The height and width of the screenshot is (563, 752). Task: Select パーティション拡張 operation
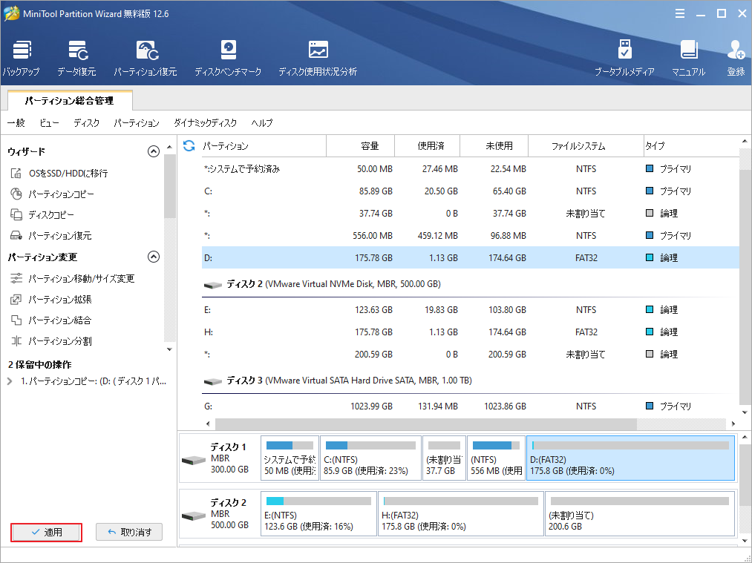(x=50, y=300)
